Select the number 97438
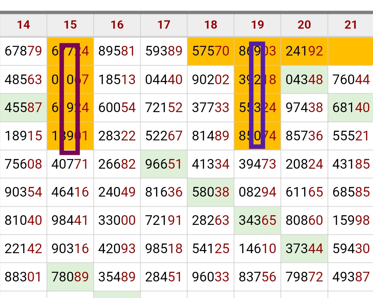The width and height of the screenshot is (373, 298). coord(304,107)
